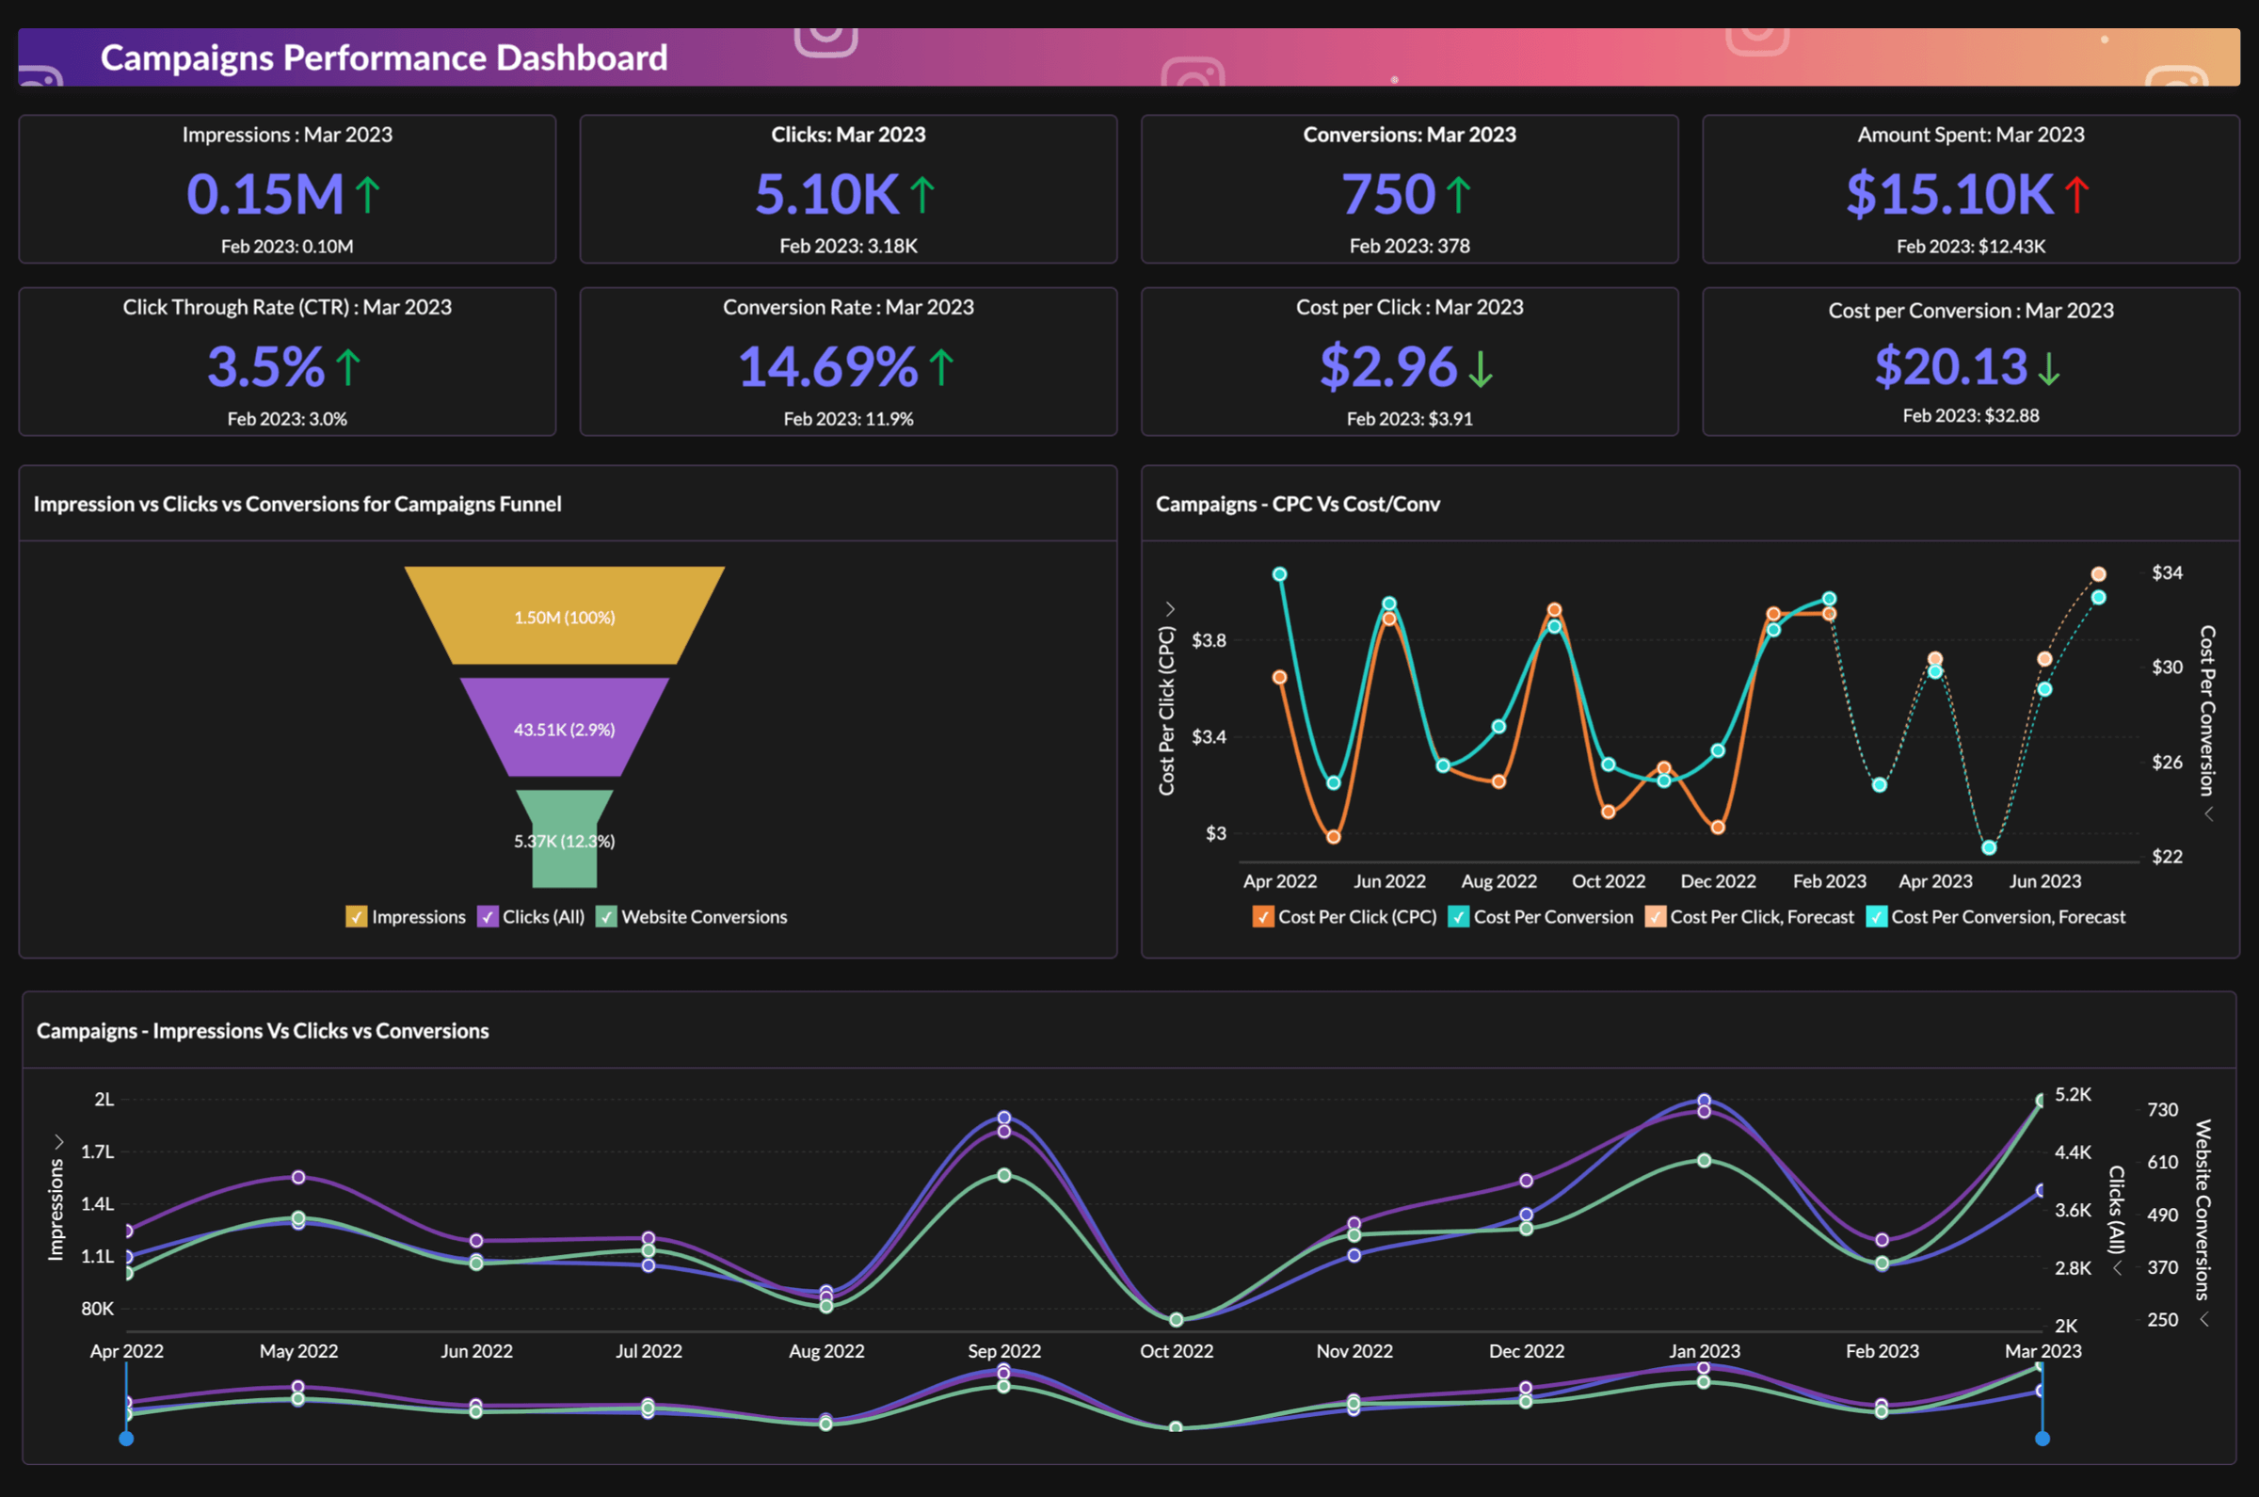Screen dimensions: 2259x1497
Task: Click the up arrow on Conversion Rate card
Action: [x=941, y=367]
